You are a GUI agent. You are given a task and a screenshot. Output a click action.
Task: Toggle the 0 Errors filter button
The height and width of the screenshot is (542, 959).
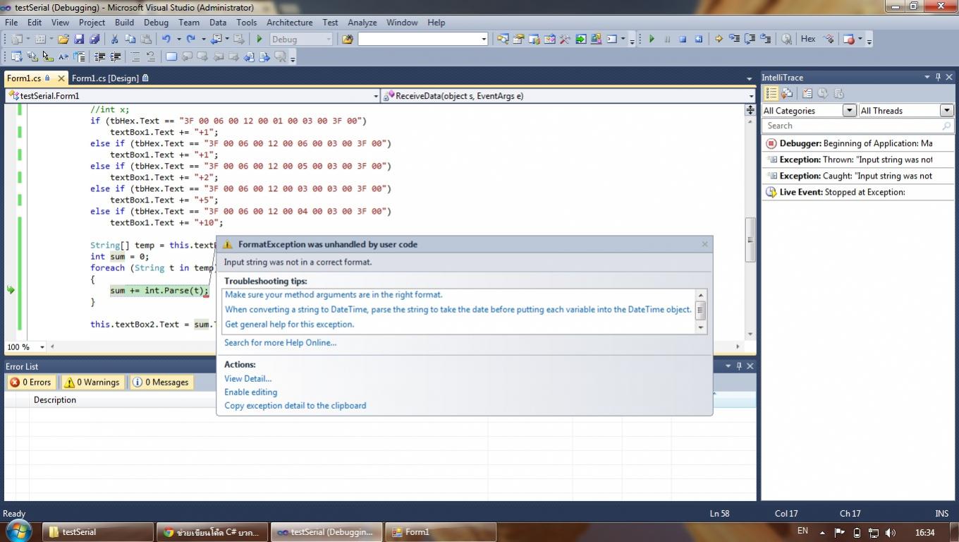pyautogui.click(x=31, y=383)
